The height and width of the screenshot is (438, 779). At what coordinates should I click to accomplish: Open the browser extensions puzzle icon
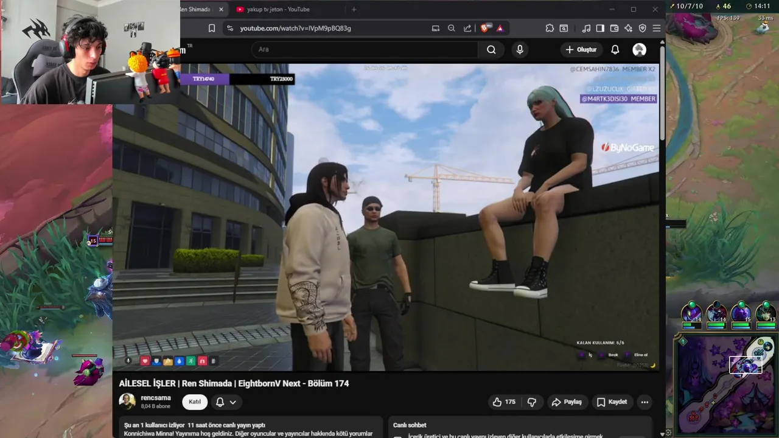(550, 28)
